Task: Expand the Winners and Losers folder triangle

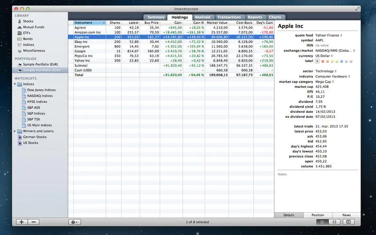Action: tap(15, 131)
